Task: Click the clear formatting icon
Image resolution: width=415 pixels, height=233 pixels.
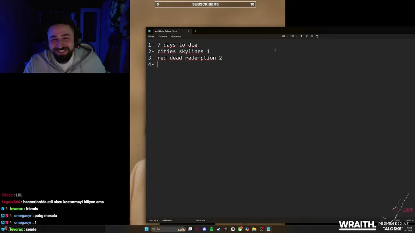Action: point(317,36)
